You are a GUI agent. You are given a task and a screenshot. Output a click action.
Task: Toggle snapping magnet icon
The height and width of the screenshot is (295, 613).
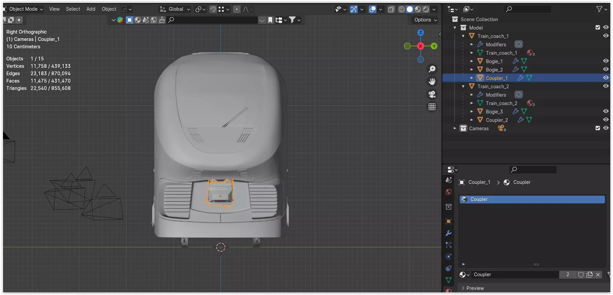click(213, 9)
